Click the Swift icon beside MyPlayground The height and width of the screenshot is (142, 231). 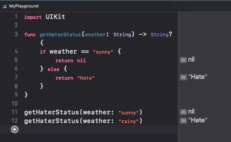[5, 6]
